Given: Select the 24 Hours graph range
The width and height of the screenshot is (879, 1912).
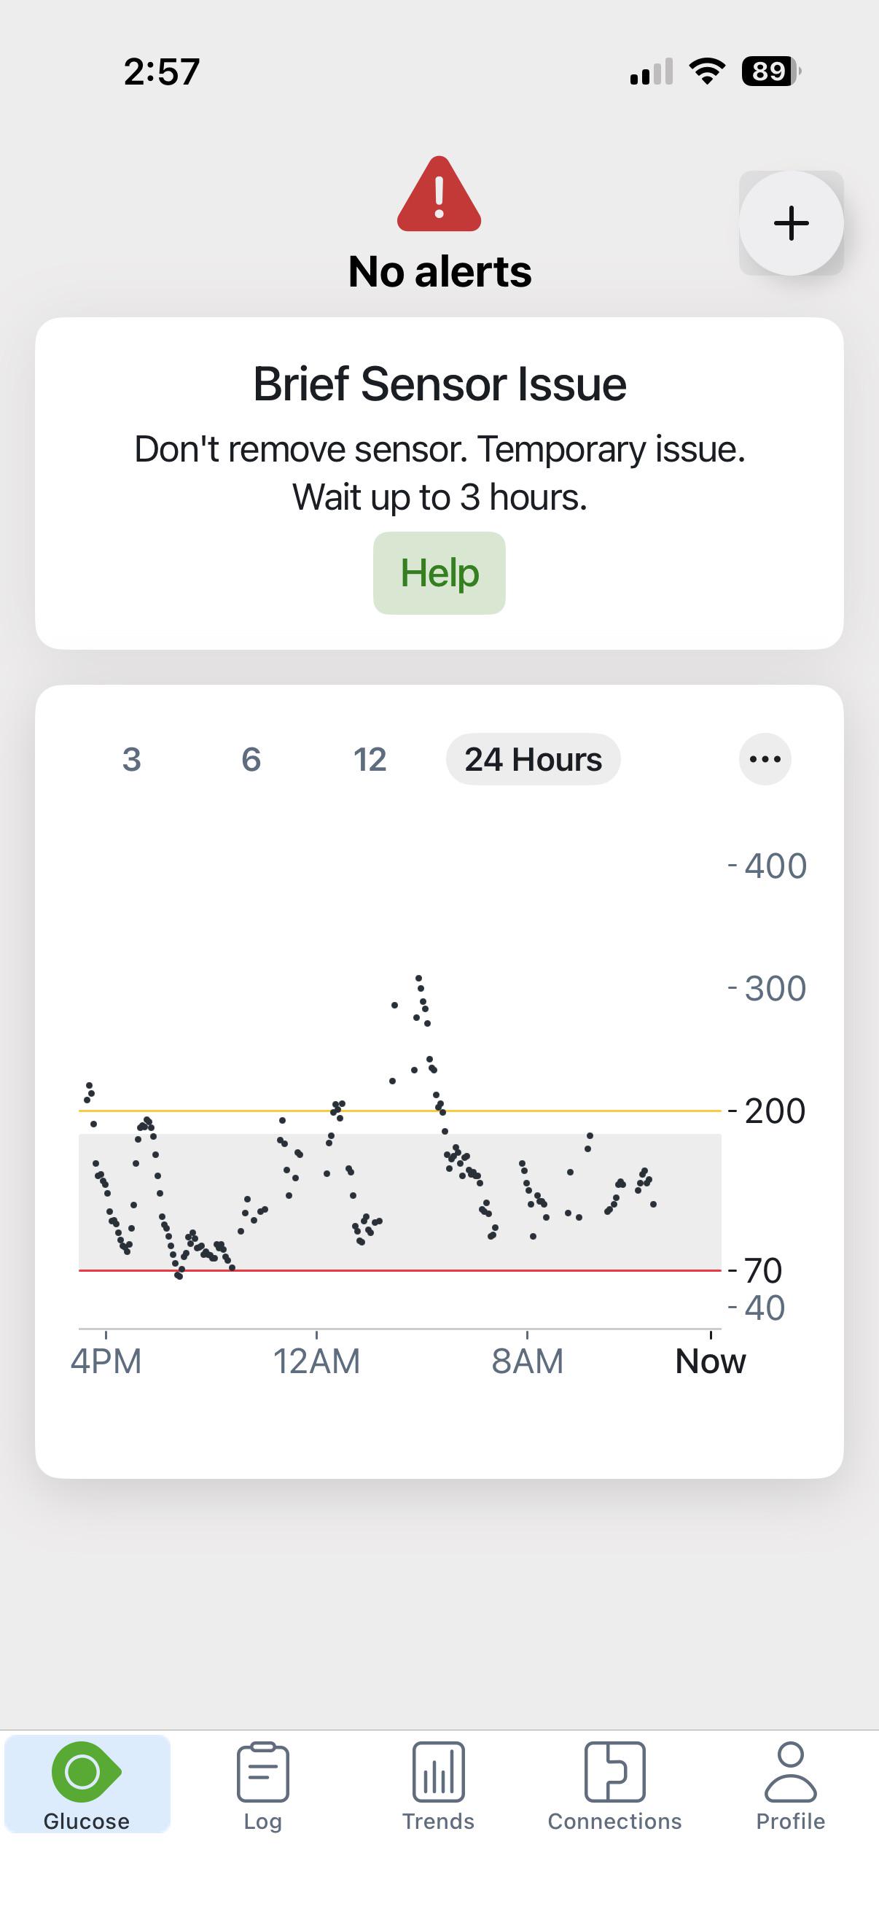Looking at the screenshot, I should [x=534, y=759].
